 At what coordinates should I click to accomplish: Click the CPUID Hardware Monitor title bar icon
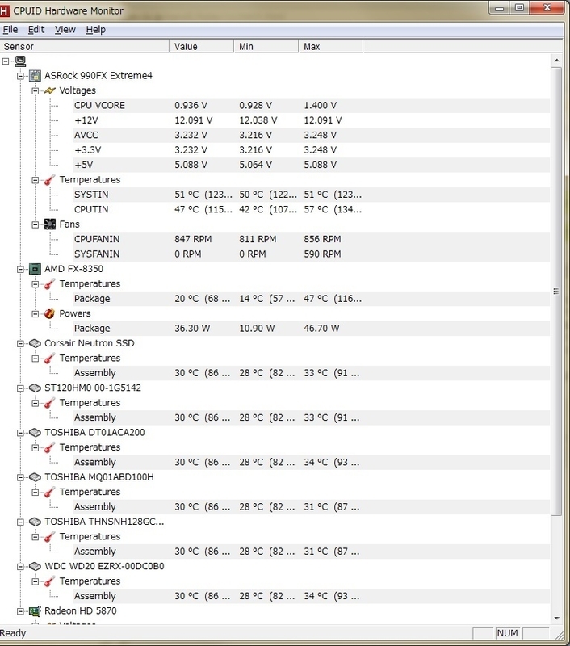[4, 10]
